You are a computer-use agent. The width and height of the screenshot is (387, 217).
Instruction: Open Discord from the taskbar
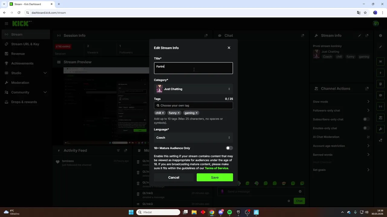[221, 212]
